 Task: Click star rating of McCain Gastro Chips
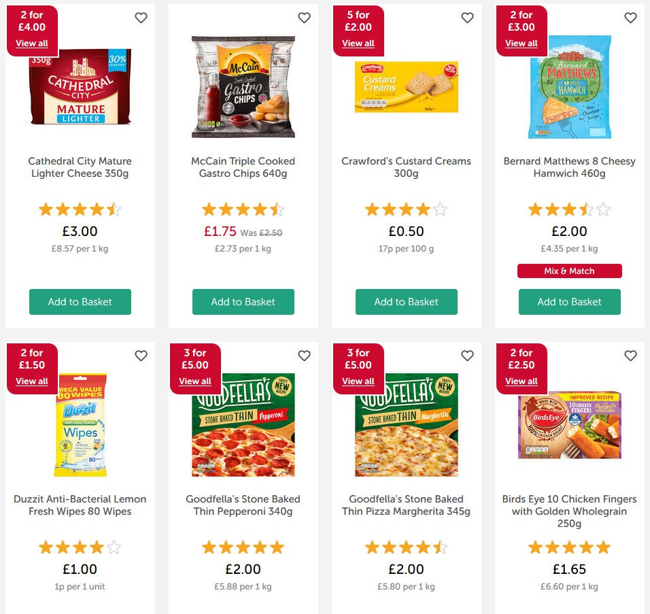click(x=243, y=209)
